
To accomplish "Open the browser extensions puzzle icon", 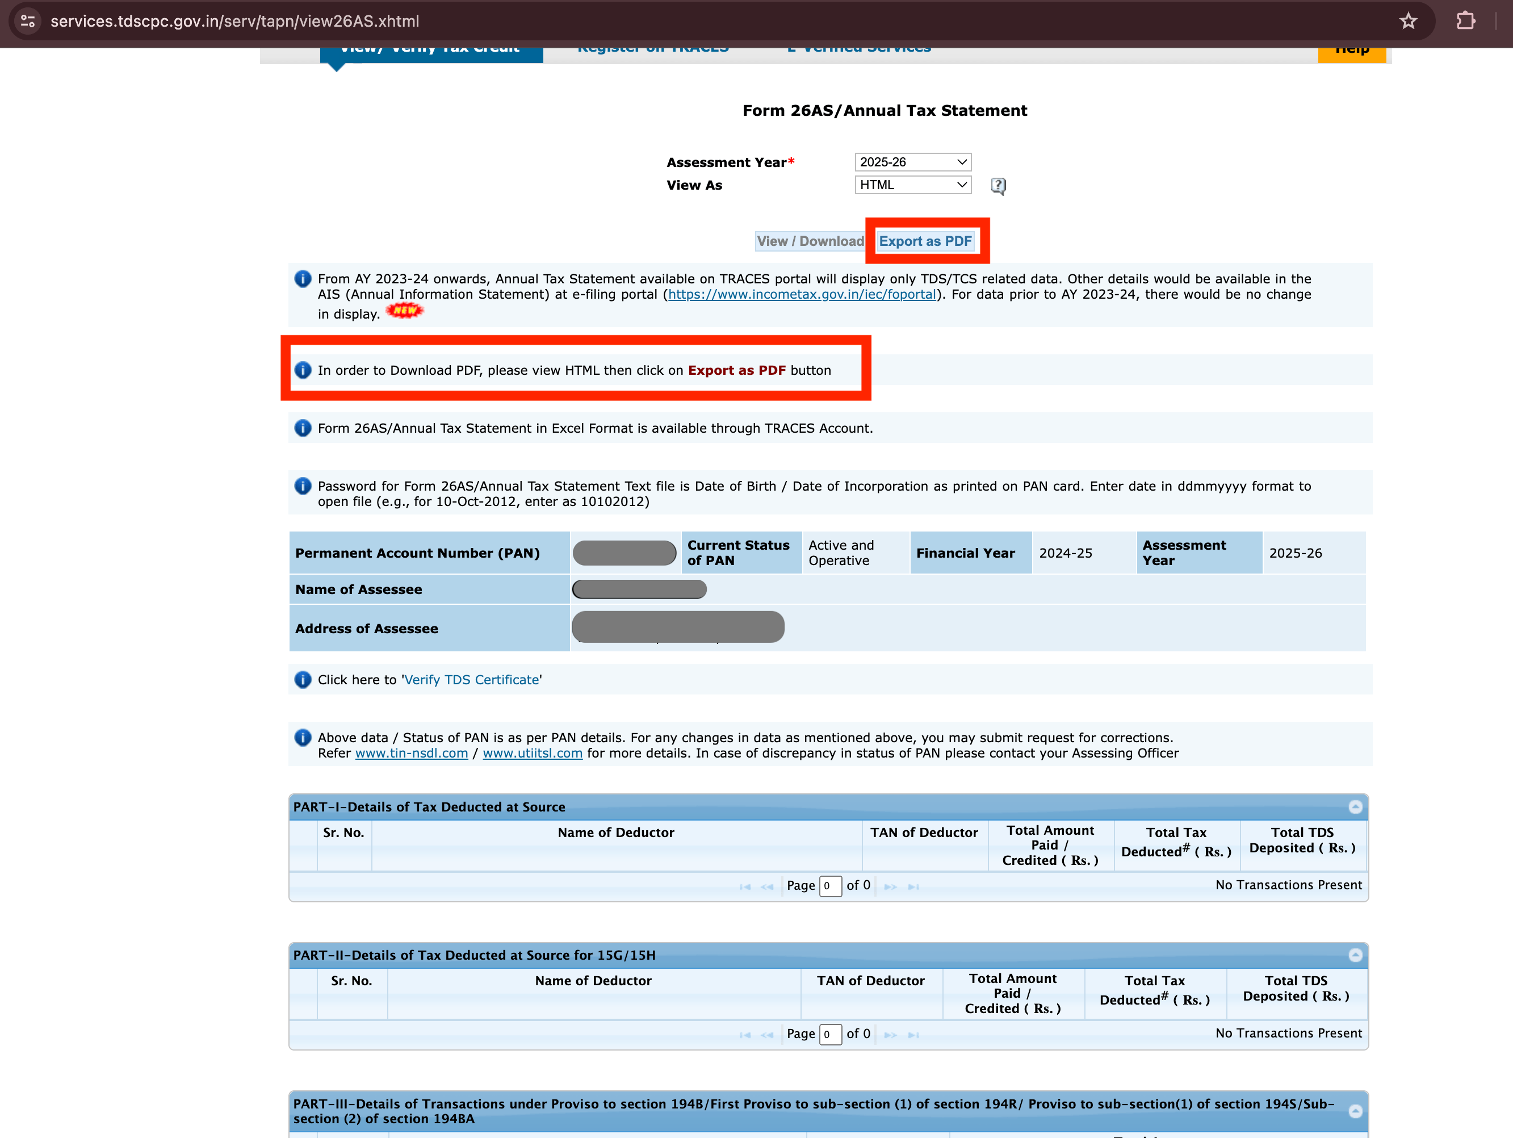I will [x=1465, y=21].
